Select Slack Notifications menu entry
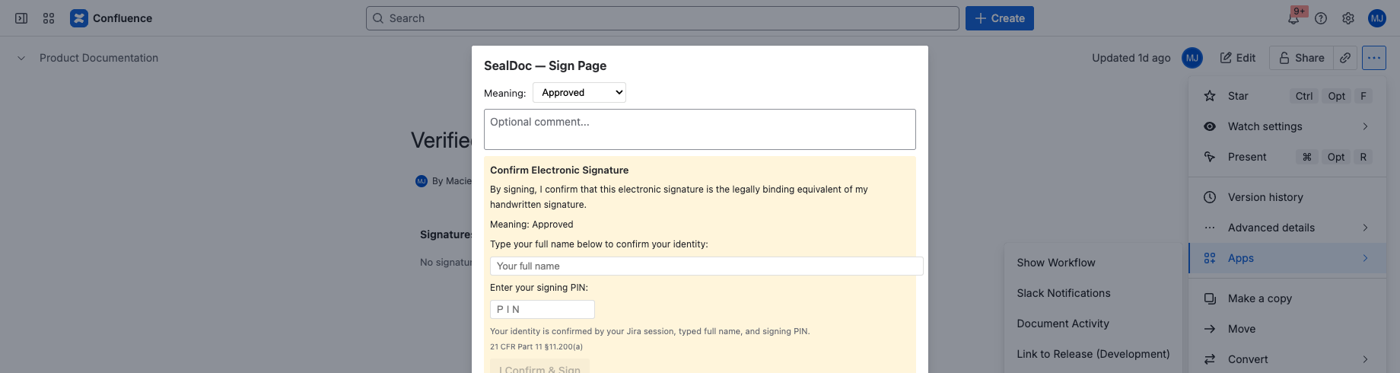The image size is (1400, 373). click(1093, 293)
